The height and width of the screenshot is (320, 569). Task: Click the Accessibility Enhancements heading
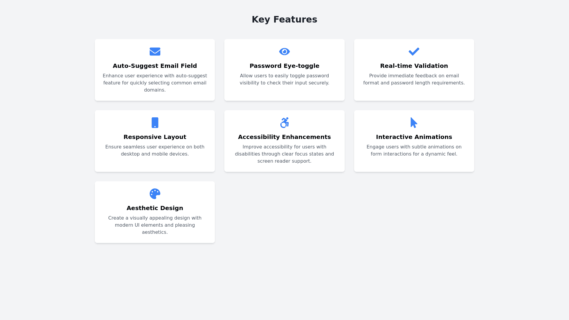(x=284, y=137)
